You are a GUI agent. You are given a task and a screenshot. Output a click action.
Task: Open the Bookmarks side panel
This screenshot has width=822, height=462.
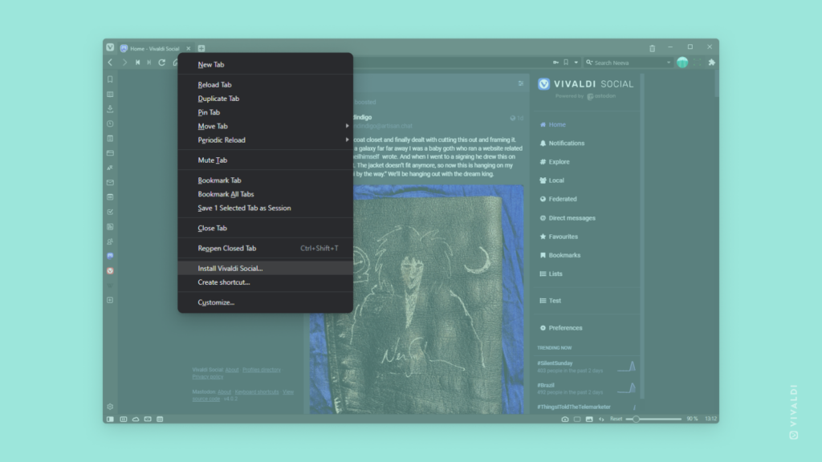click(x=110, y=79)
